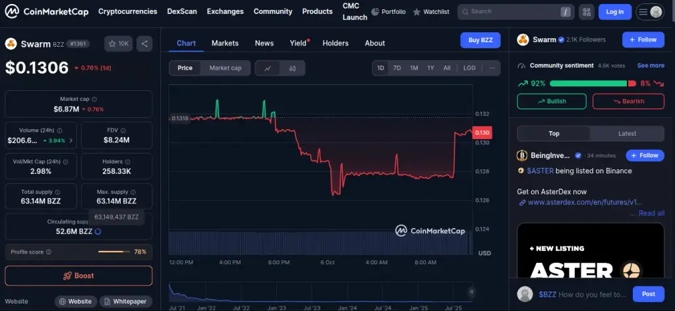Open the Whitepaper link
Viewport: 675px width, 311px height.
125,302
